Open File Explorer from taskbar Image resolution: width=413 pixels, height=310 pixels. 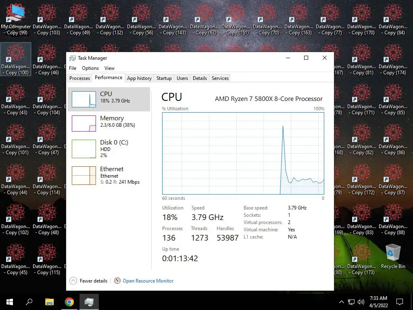(49, 302)
